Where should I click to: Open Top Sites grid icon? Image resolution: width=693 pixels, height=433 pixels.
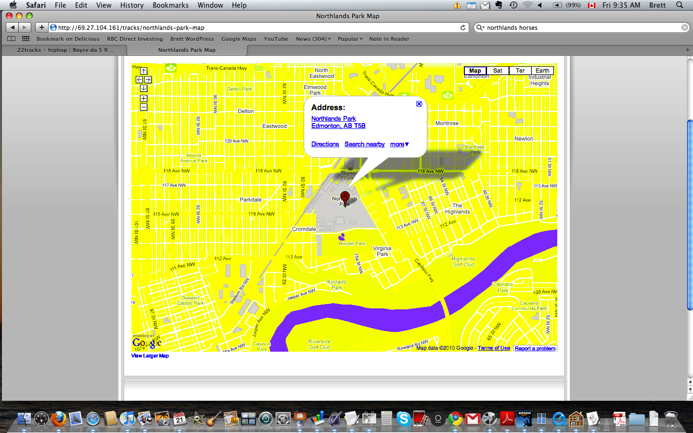tap(26, 39)
